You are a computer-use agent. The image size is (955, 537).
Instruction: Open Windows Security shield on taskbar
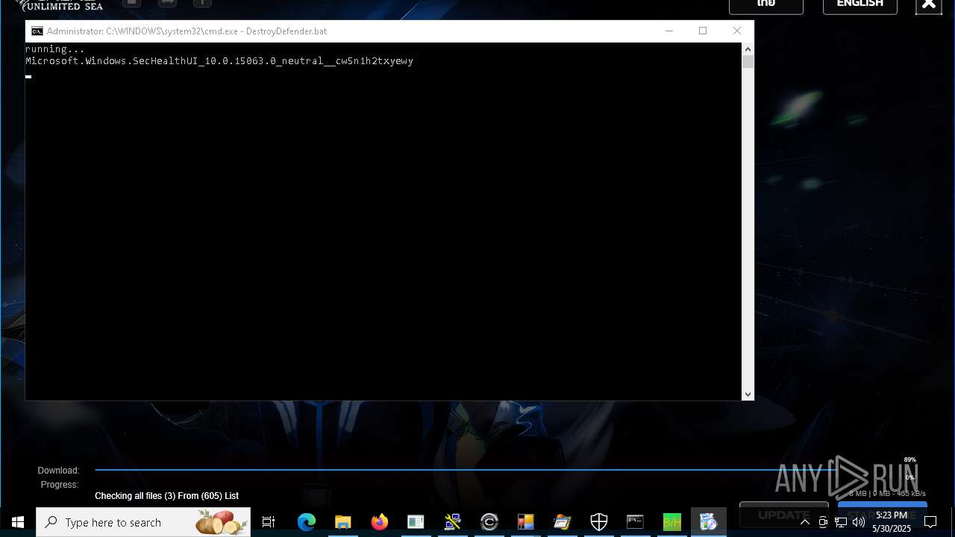[599, 522]
